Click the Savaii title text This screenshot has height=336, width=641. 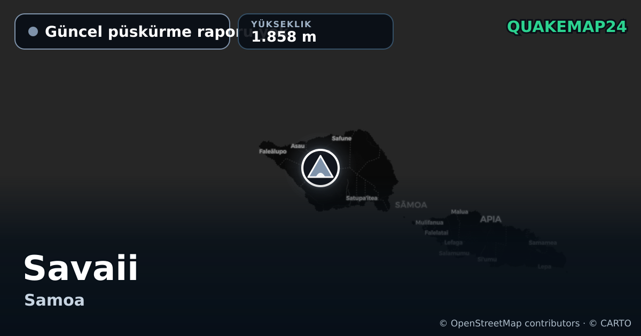pos(81,268)
